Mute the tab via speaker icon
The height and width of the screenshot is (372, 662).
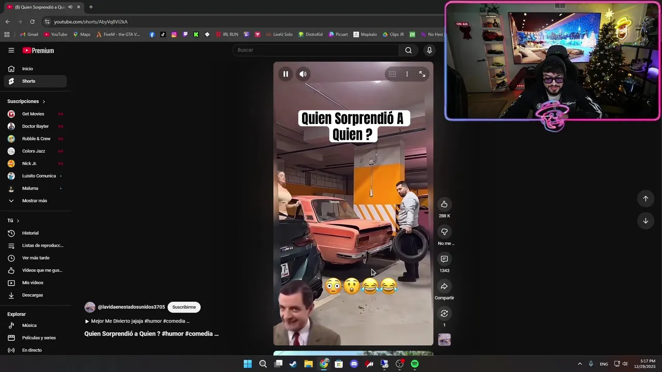[70, 7]
